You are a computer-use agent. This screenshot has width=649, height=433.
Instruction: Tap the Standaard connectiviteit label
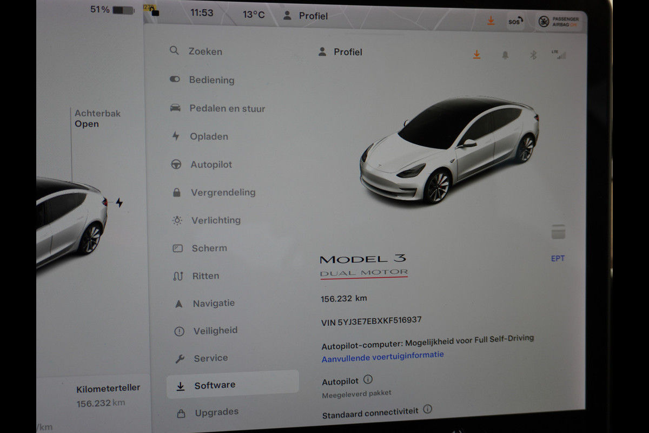[x=370, y=414]
